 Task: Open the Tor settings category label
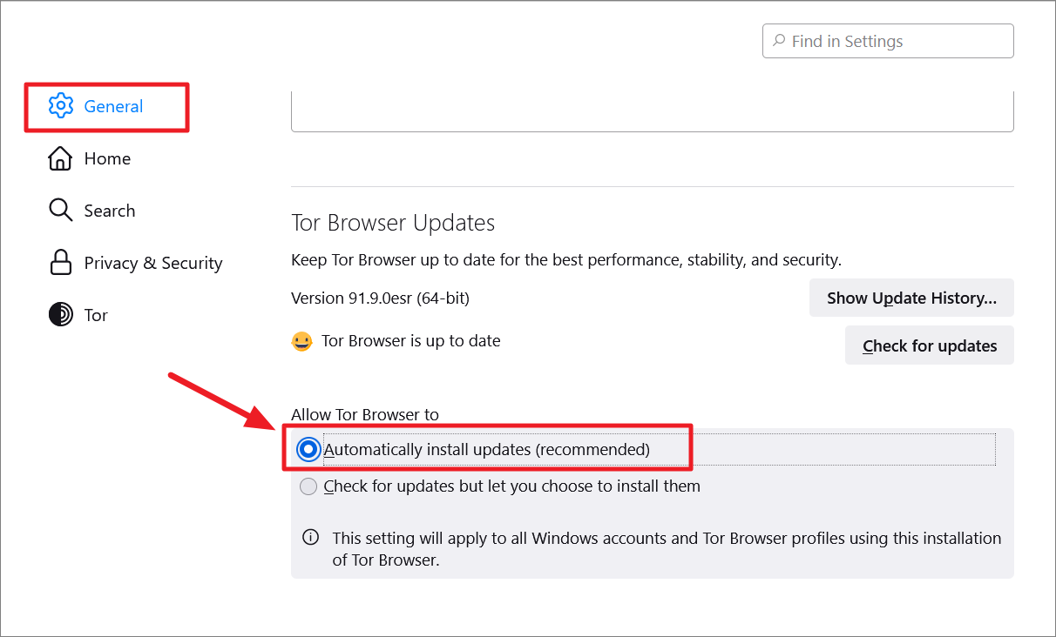(x=96, y=315)
